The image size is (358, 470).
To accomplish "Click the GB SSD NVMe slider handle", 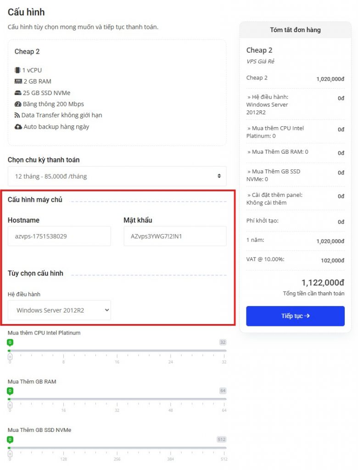I will pyautogui.click(x=10, y=453).
